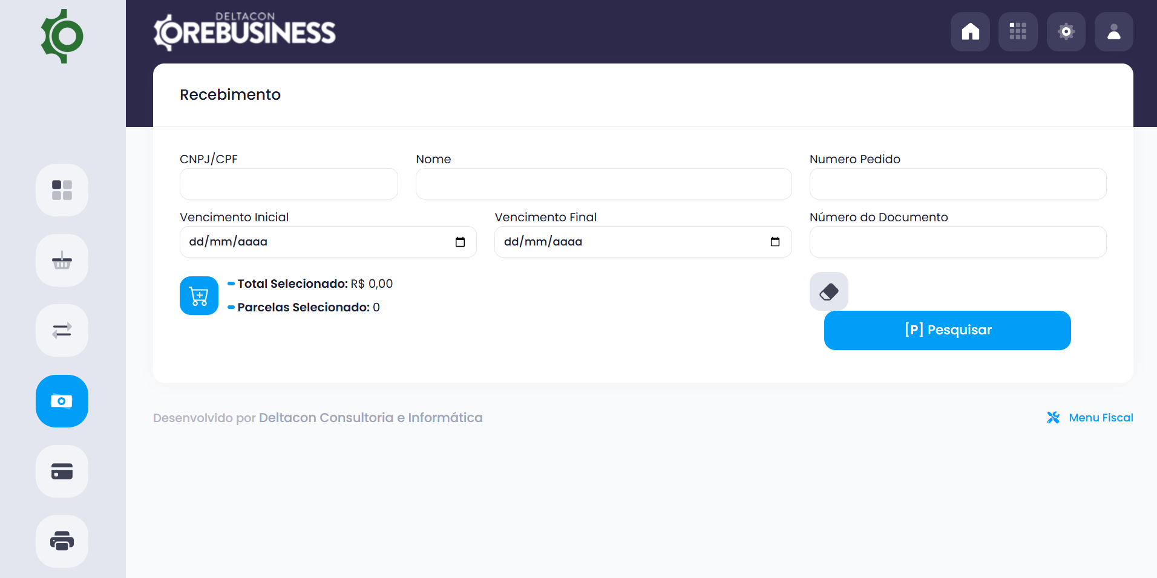Open the user profile icon

(1113, 31)
